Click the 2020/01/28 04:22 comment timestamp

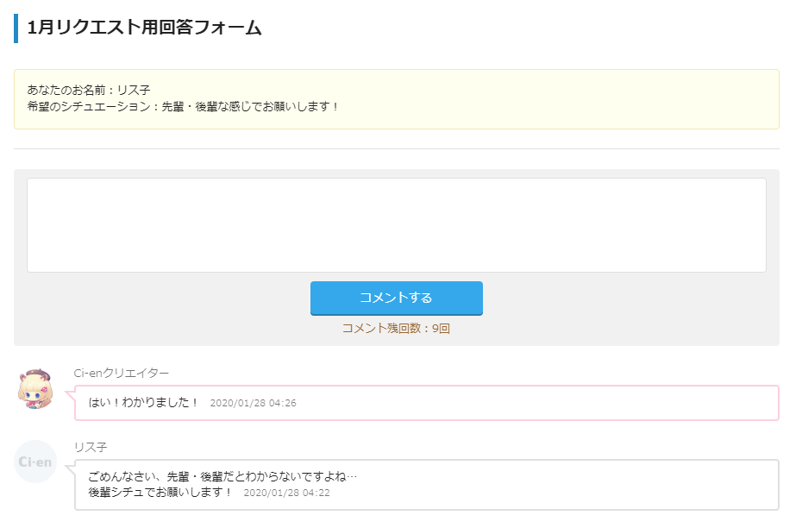point(286,493)
